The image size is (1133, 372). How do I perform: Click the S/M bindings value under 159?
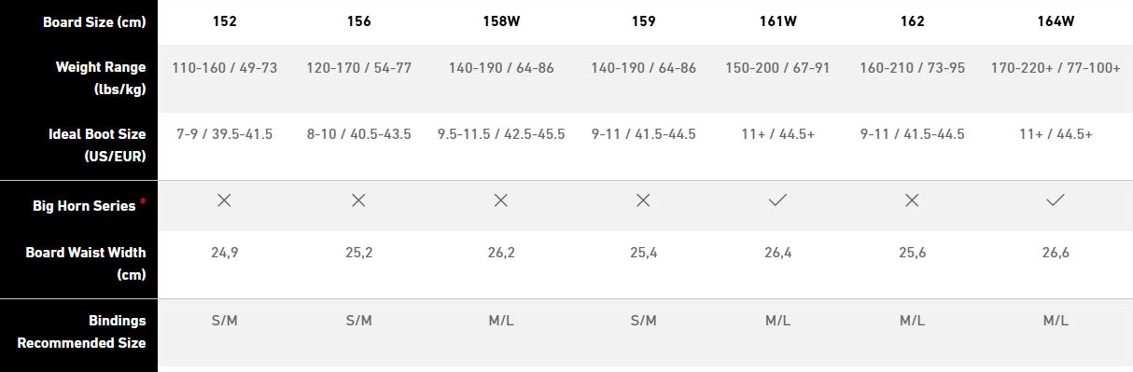click(x=643, y=320)
